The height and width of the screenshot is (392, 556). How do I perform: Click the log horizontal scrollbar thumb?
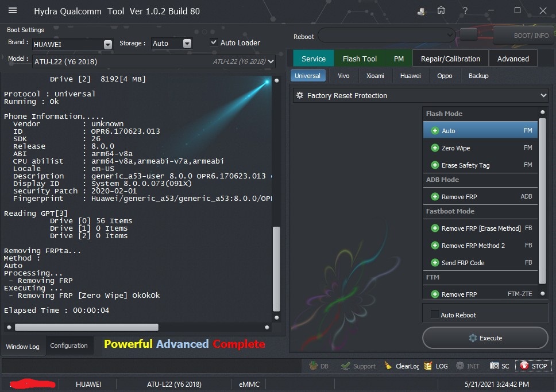pyautogui.click(x=87, y=327)
